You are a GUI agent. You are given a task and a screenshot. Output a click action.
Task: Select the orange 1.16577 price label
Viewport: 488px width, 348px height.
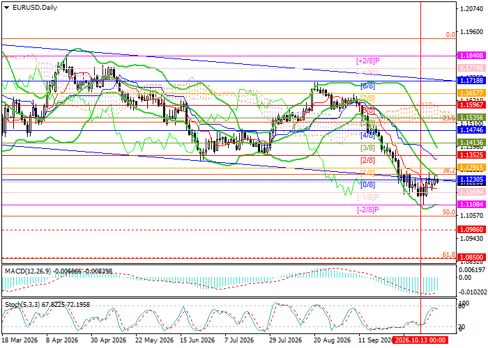[471, 93]
